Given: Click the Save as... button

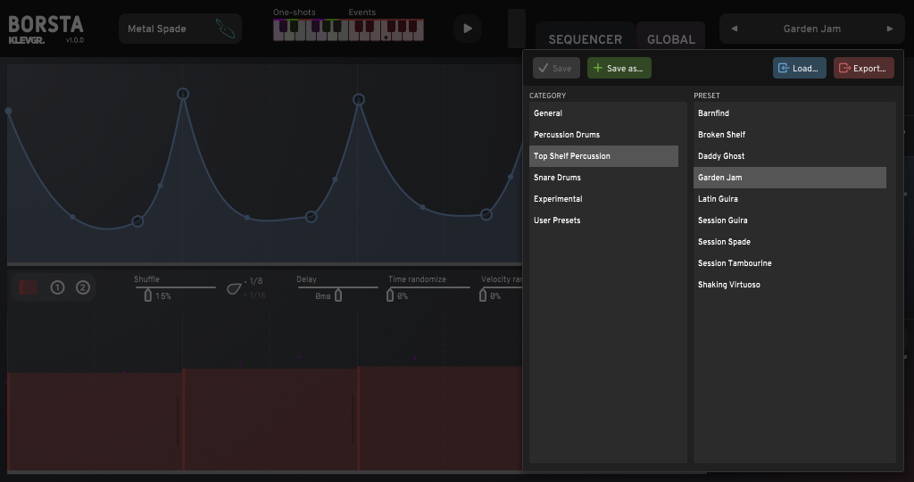Looking at the screenshot, I should click(x=619, y=68).
